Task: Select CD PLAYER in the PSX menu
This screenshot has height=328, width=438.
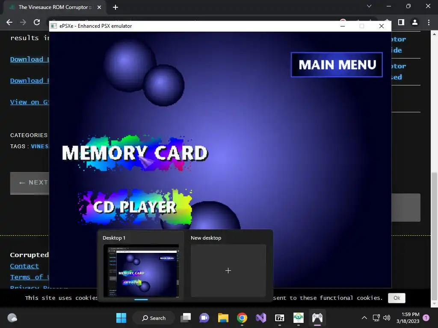Action: tap(135, 207)
